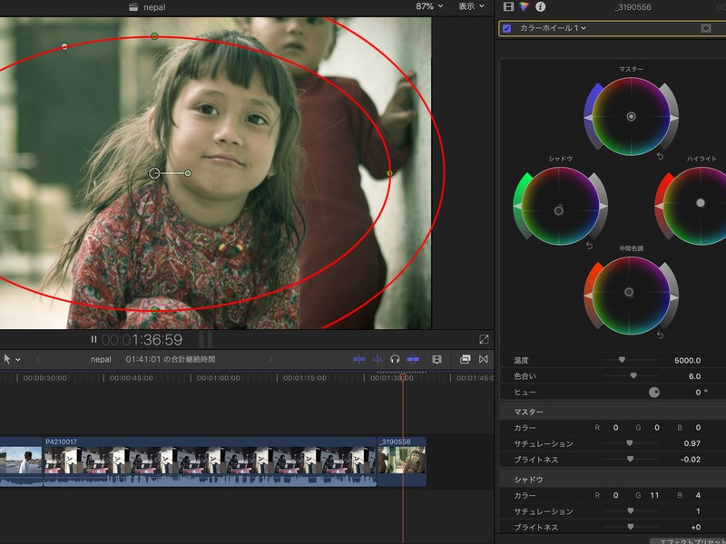This screenshot has width=726, height=544.
Task: Disable the カラーホイール 1 effect checkbox
Action: point(506,28)
